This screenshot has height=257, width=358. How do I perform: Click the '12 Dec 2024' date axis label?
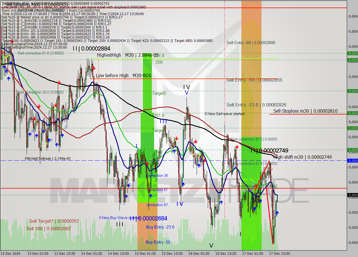click(11, 253)
